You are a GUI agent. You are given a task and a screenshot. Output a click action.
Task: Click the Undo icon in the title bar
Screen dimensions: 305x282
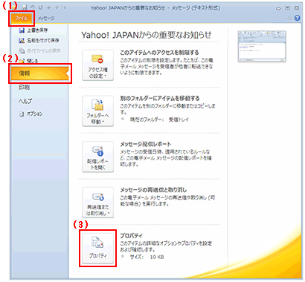33,7
